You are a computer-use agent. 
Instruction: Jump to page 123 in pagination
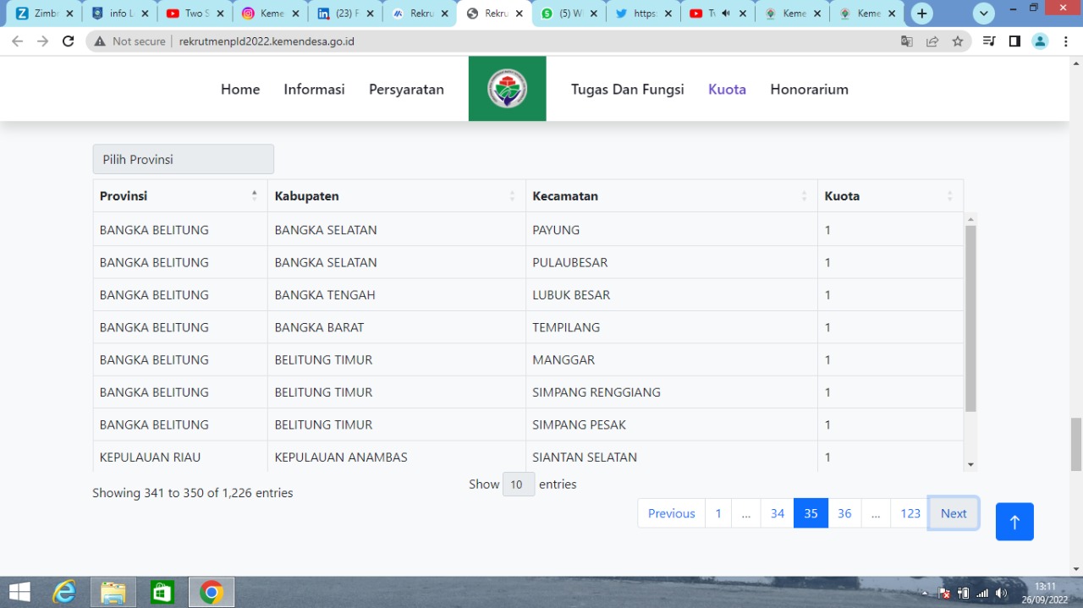point(910,513)
